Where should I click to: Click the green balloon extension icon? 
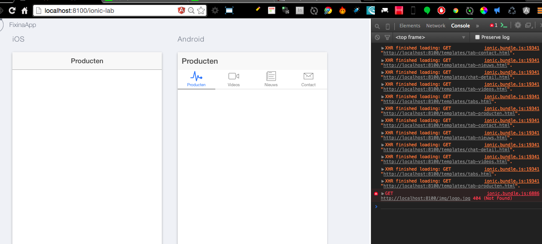(x=427, y=10)
